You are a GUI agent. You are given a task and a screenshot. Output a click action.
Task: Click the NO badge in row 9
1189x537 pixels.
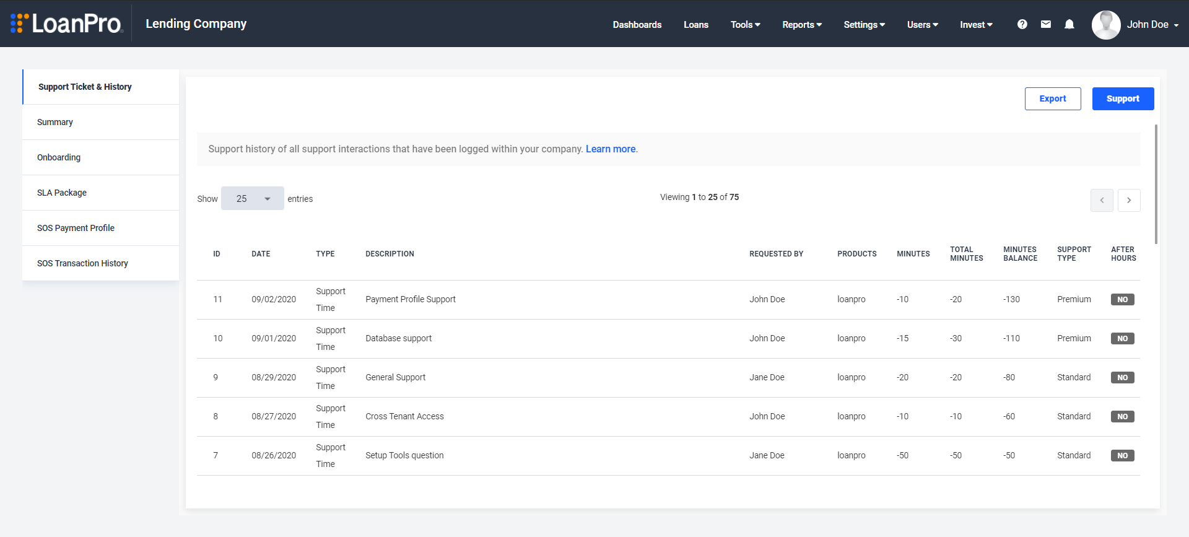[x=1123, y=377]
